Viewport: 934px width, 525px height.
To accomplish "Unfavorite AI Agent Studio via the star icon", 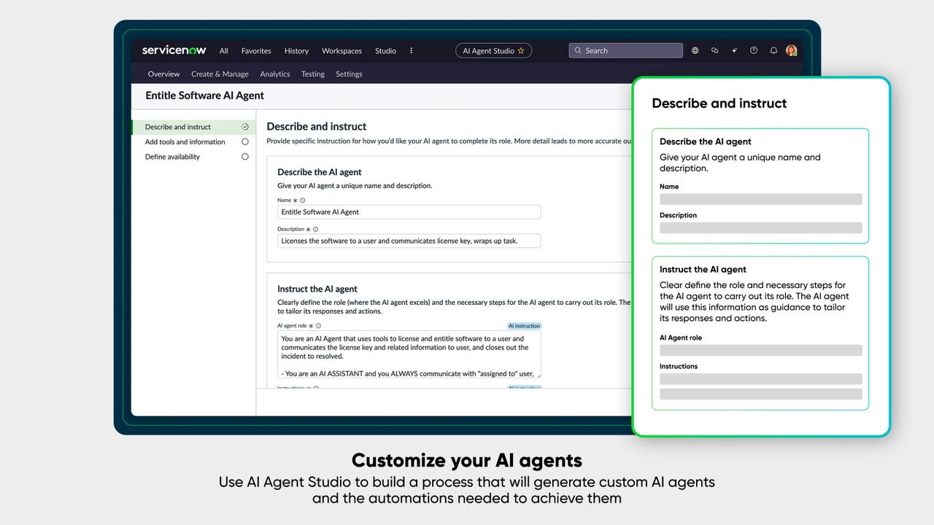I will pyautogui.click(x=522, y=50).
